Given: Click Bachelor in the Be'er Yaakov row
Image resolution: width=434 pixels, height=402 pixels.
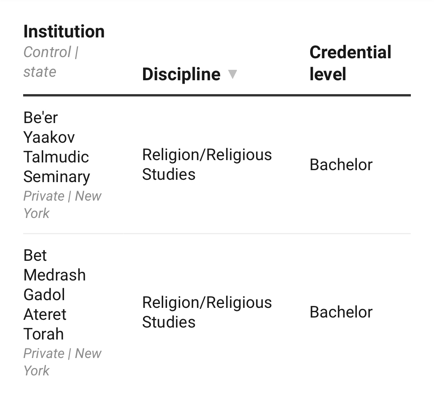Looking at the screenshot, I should (341, 165).
